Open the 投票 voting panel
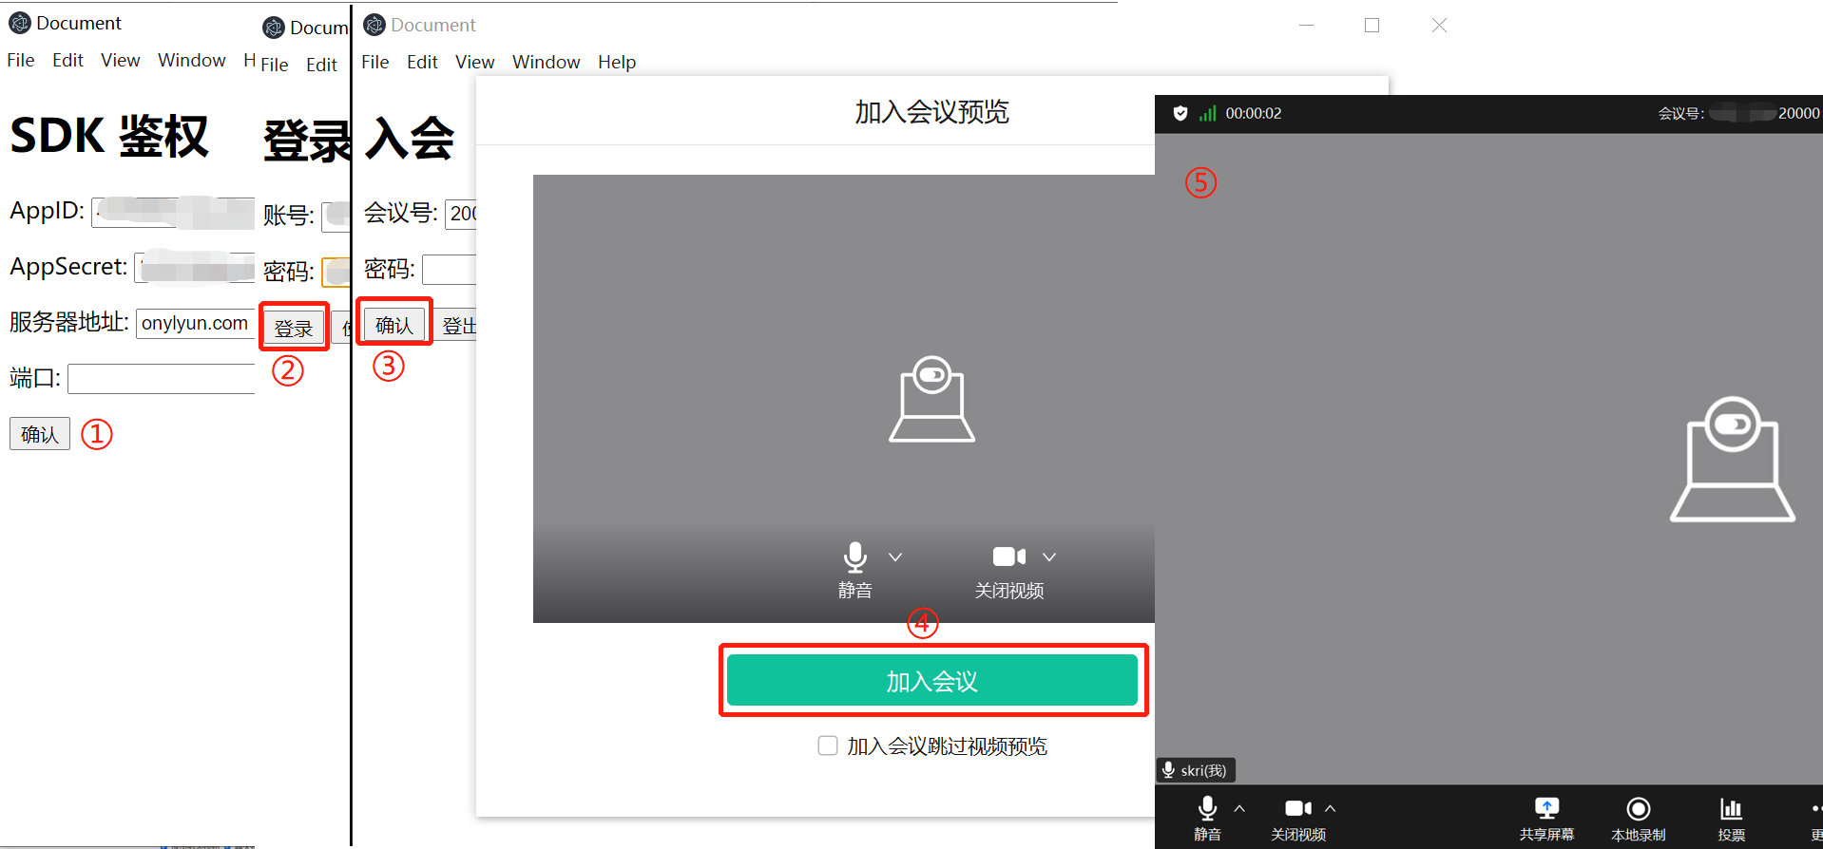 pos(1731,819)
